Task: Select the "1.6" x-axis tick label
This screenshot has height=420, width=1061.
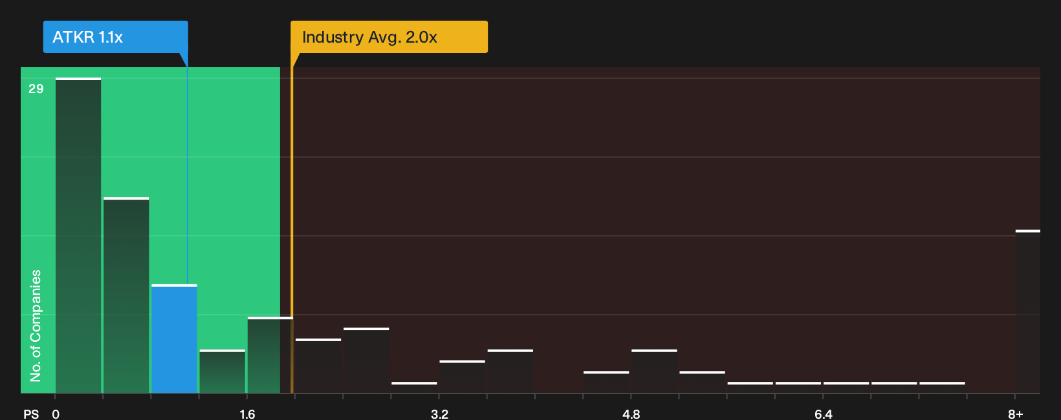Action: (247, 414)
